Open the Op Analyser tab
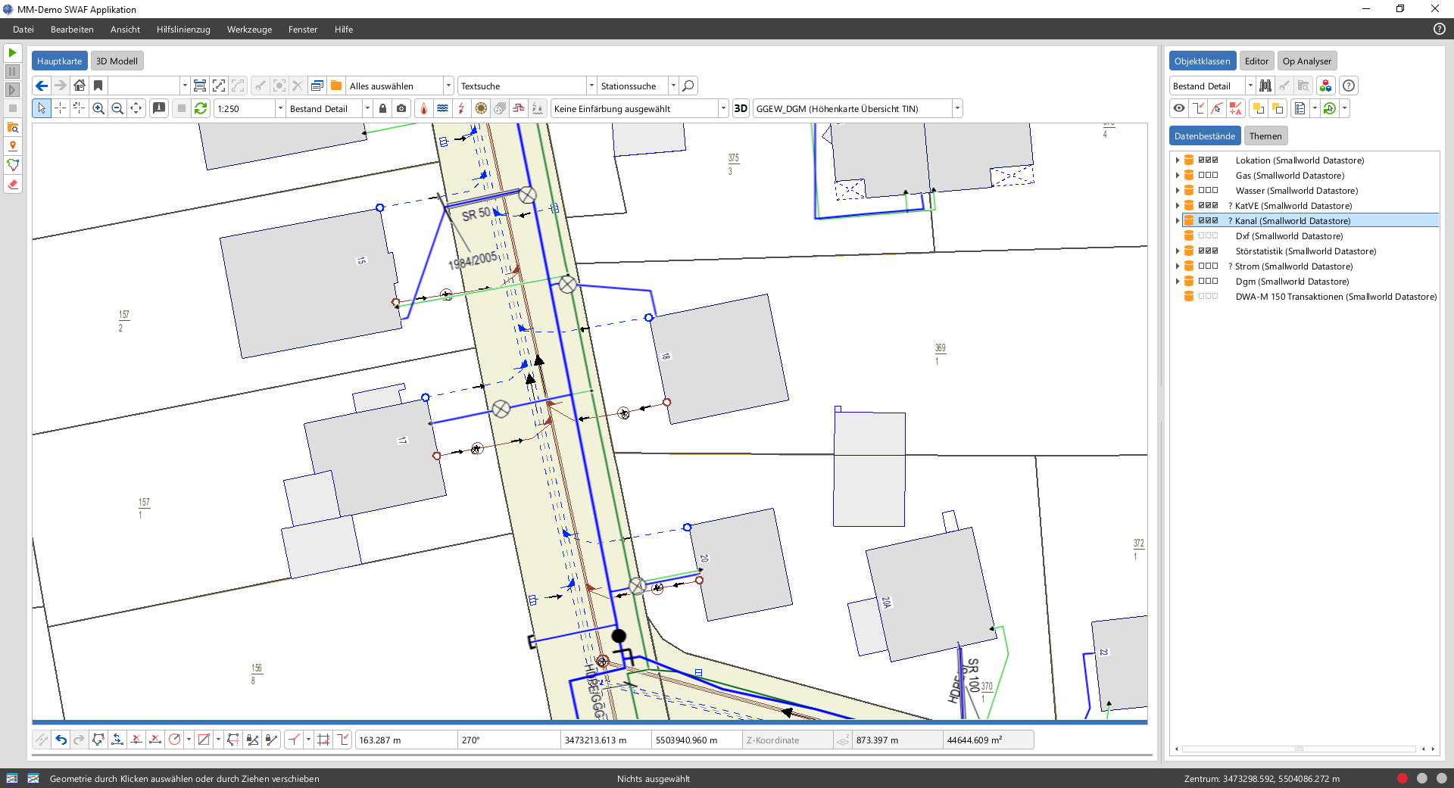 click(1306, 61)
